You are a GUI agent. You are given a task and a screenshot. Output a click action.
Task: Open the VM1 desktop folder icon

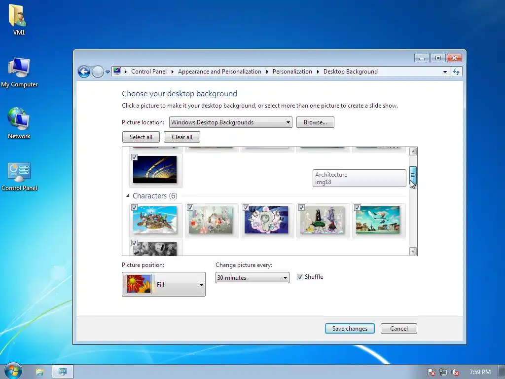(x=18, y=19)
